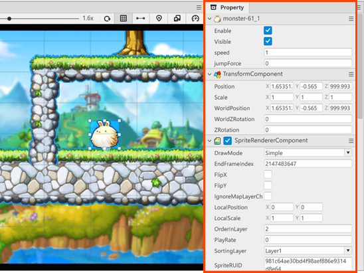This screenshot has width=364, height=273.
Task: Collapse the TransformComponent section
Action: [209, 74]
